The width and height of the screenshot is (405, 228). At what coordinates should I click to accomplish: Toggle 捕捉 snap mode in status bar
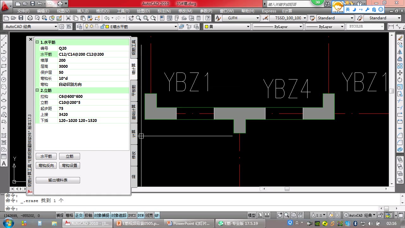(x=60, y=215)
